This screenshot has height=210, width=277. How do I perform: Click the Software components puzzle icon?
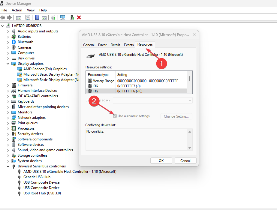click(x=14, y=139)
